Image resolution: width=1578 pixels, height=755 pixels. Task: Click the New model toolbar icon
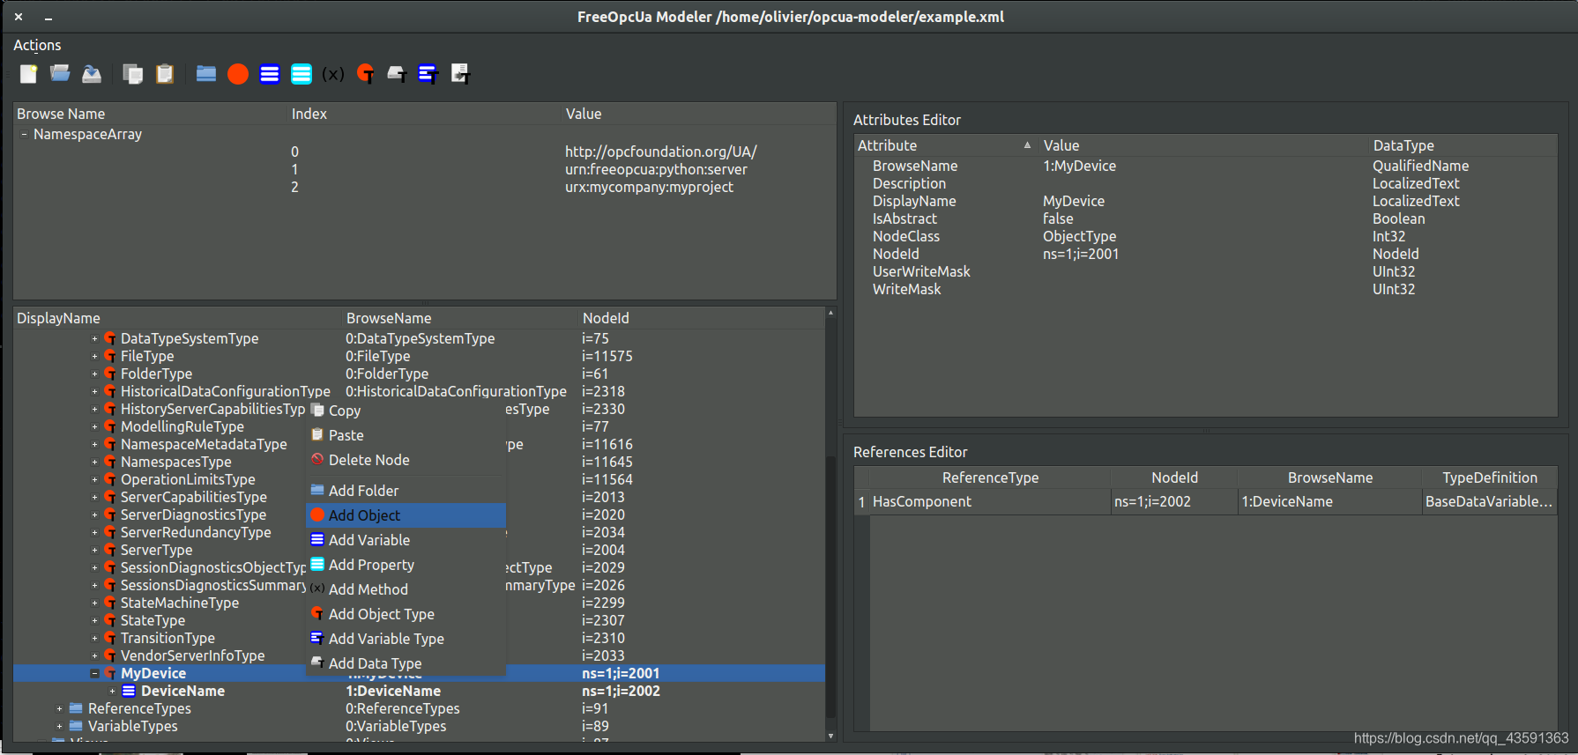(x=29, y=74)
